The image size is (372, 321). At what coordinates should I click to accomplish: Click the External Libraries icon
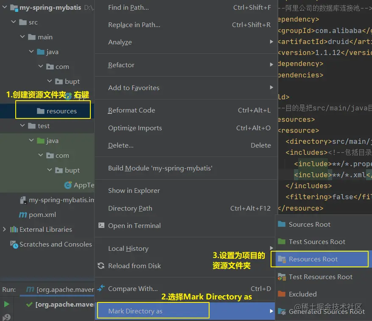14,229
